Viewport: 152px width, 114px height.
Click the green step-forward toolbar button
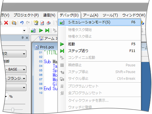pyautogui.click(x=47, y=30)
